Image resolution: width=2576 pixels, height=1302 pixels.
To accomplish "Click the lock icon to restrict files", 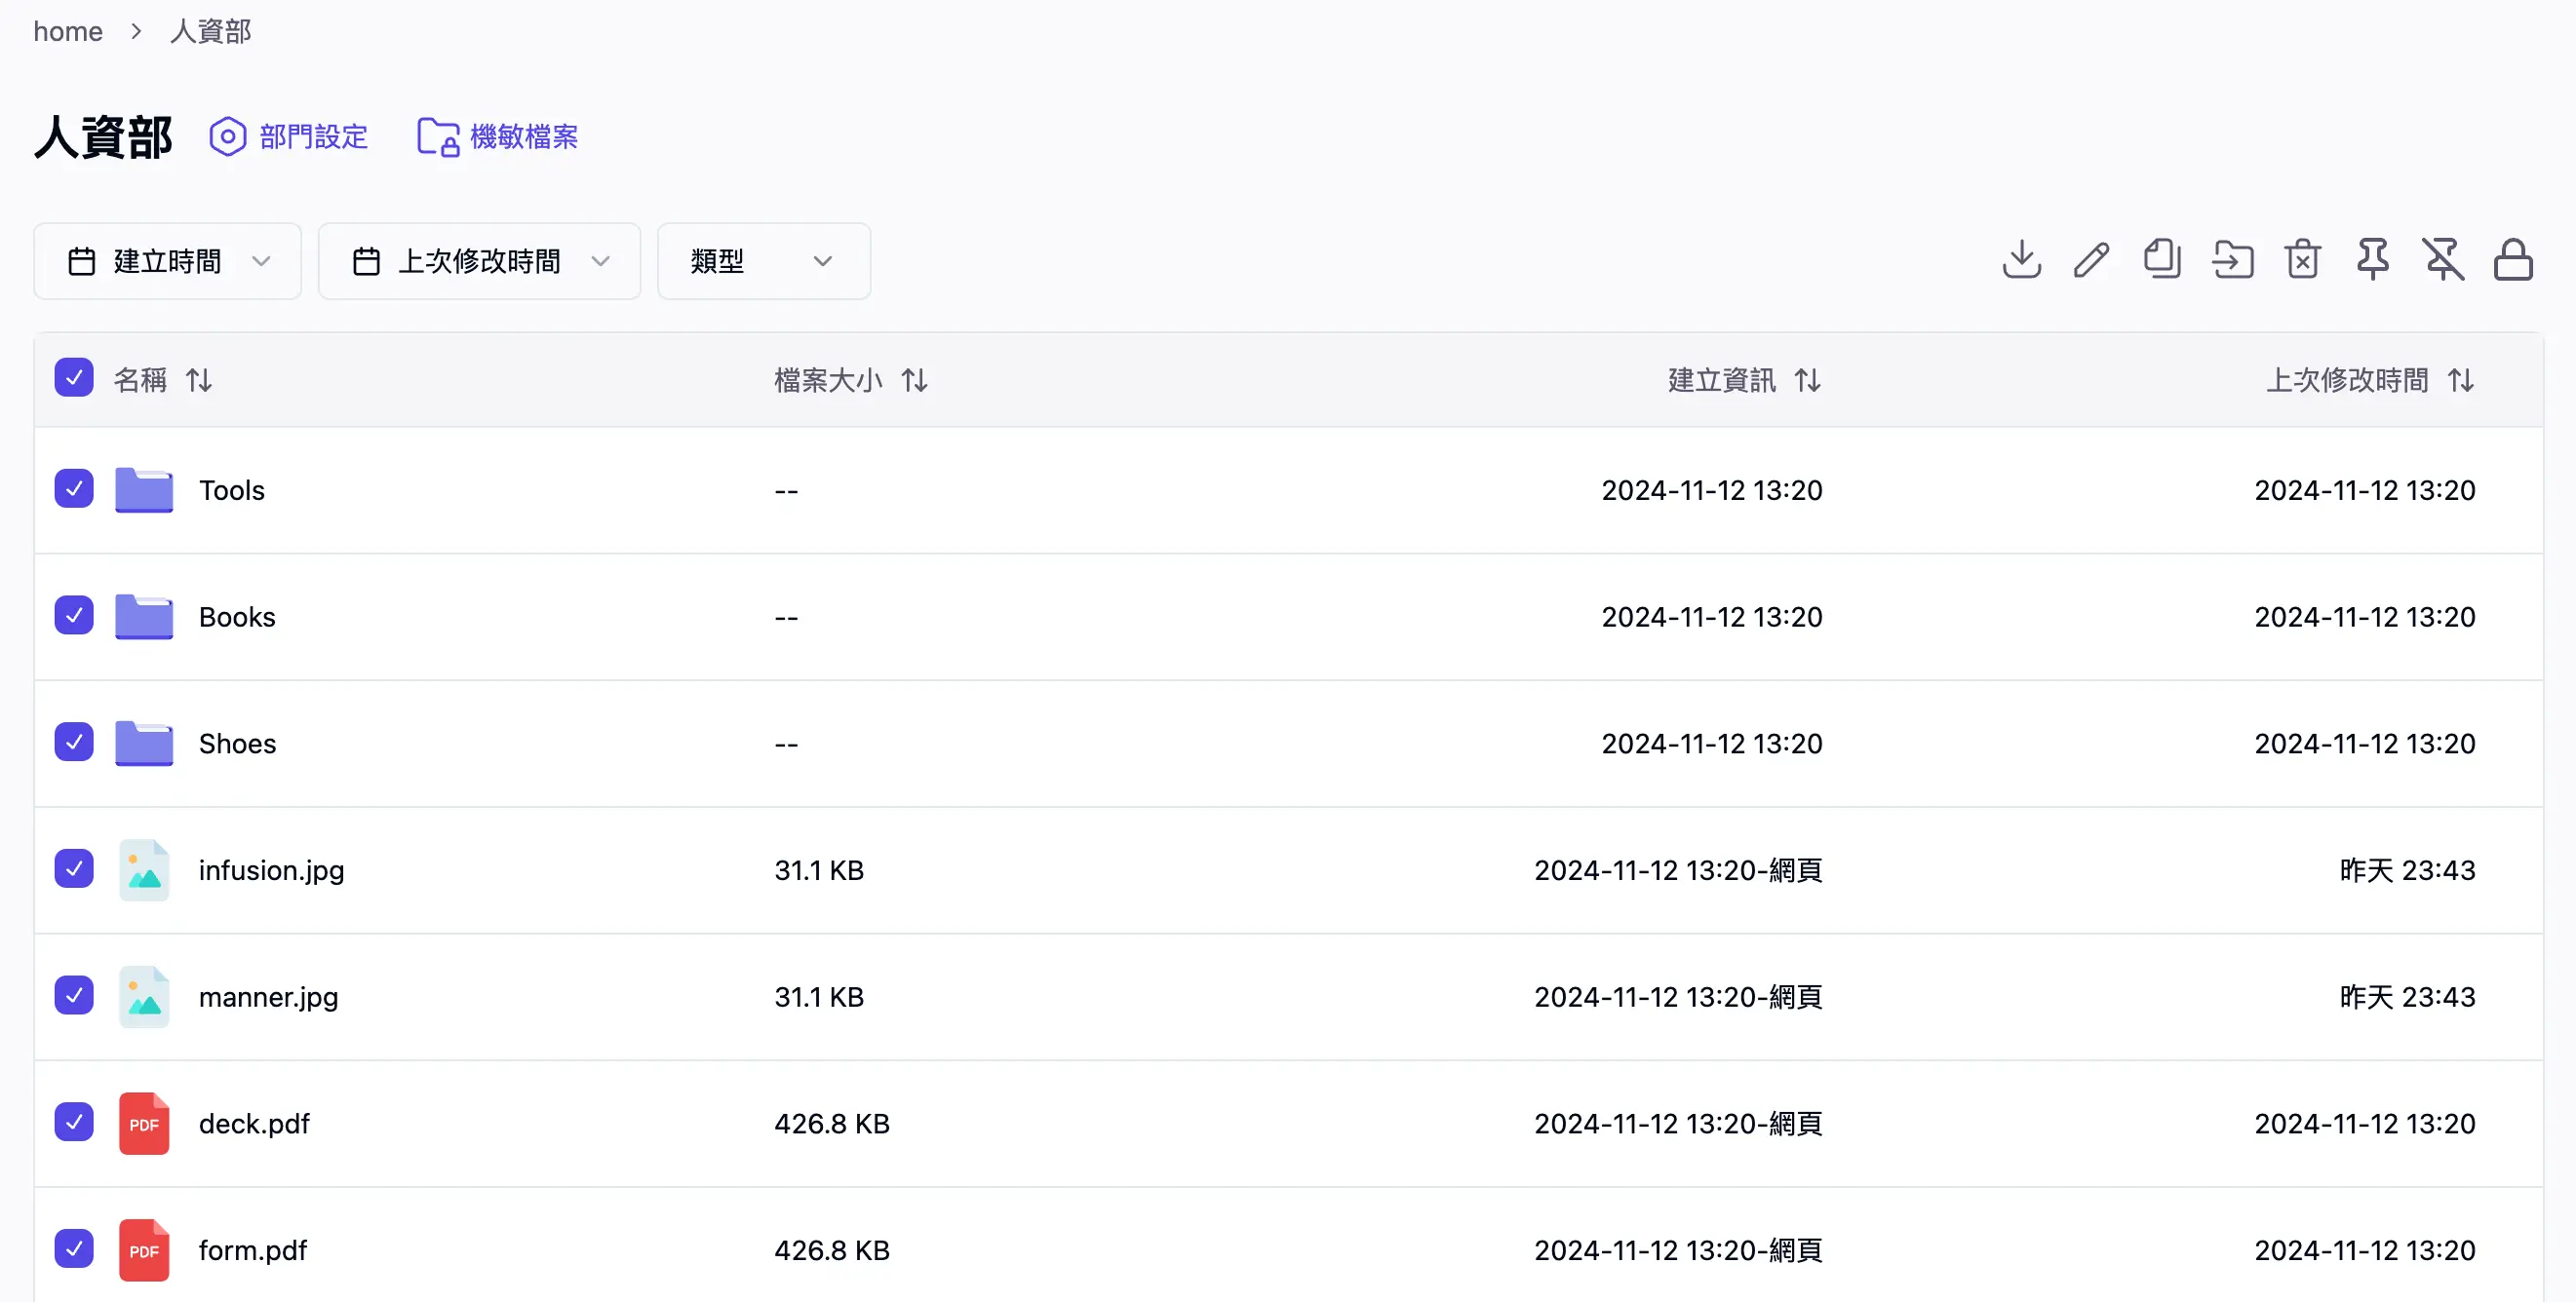I will point(2513,259).
